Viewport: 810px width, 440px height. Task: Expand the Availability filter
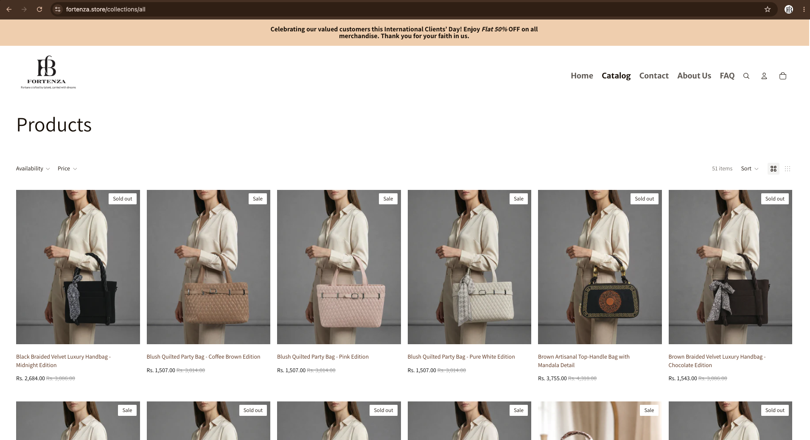click(33, 169)
